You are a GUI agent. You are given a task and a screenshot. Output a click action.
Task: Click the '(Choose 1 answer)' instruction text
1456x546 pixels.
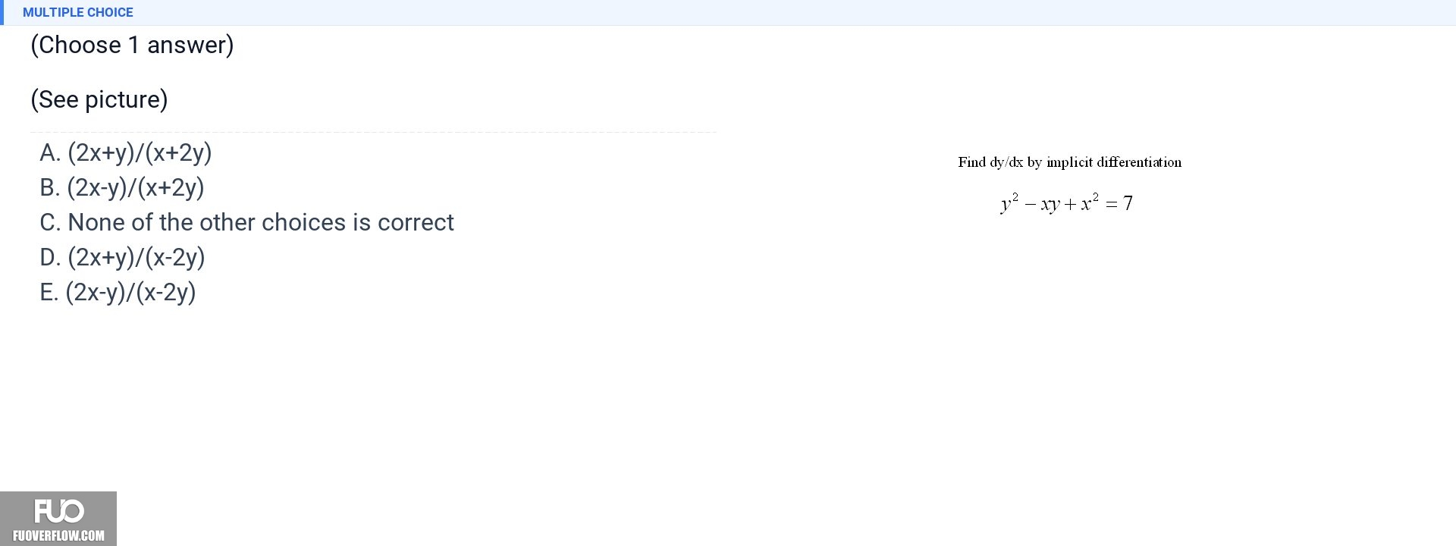point(132,45)
